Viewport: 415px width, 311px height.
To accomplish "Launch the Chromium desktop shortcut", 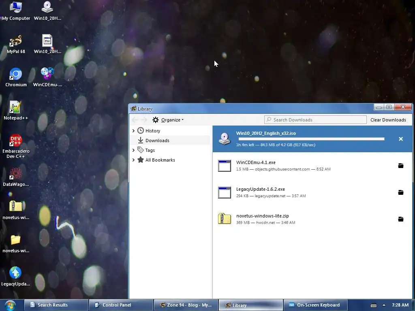I will tap(16, 77).
